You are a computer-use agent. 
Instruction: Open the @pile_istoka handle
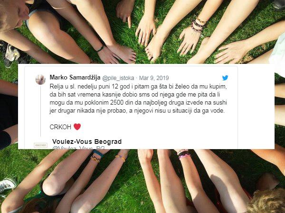[x=118, y=78]
